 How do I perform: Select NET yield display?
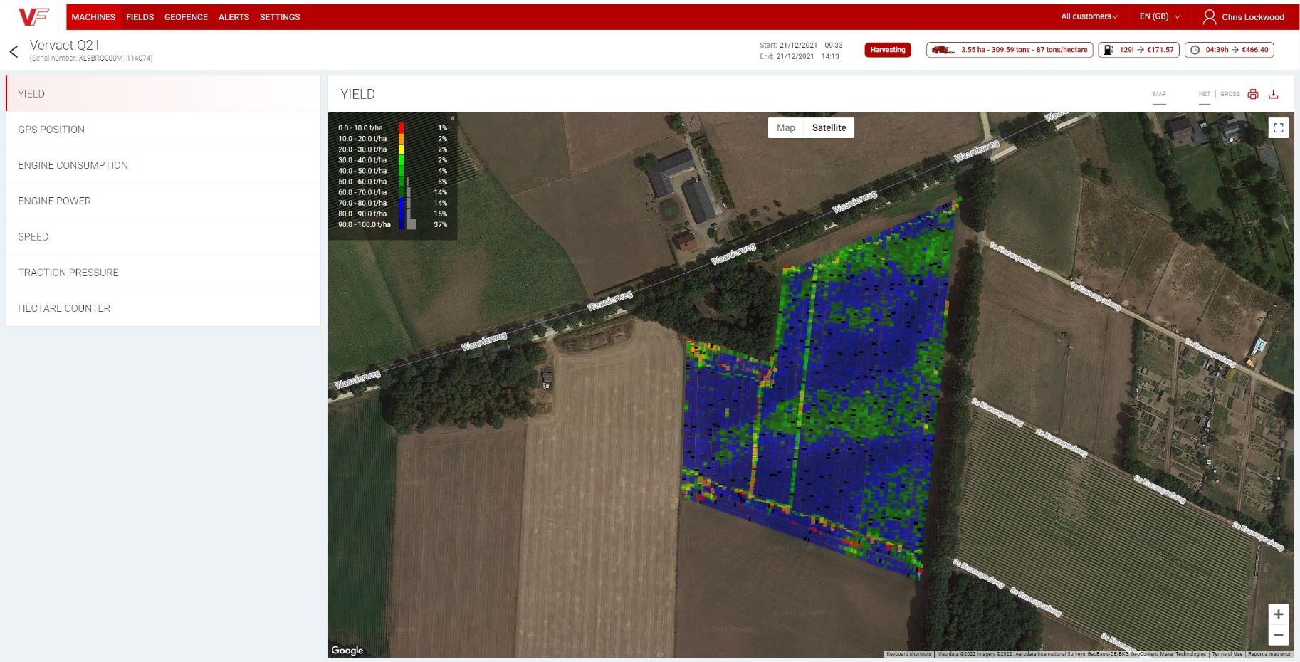[x=1204, y=94]
